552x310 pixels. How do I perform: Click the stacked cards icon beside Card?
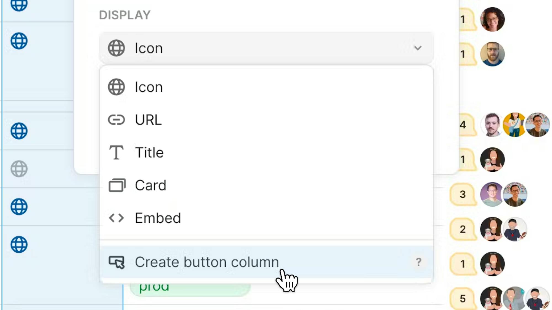pos(117,185)
